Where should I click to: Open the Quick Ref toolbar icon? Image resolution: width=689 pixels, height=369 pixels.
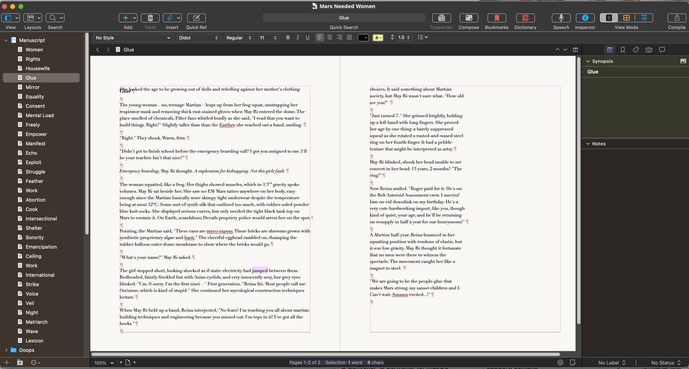coord(196,18)
